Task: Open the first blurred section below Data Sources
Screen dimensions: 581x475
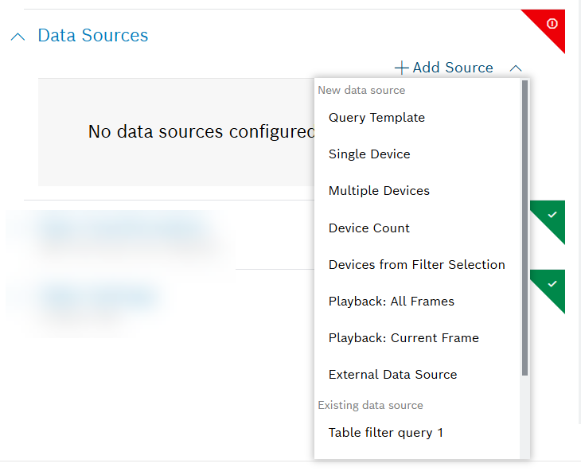Action: tap(119, 231)
